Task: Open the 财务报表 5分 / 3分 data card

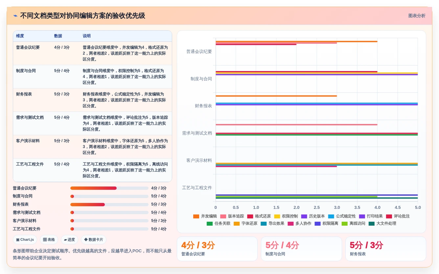Action: pyautogui.click(x=386, y=249)
